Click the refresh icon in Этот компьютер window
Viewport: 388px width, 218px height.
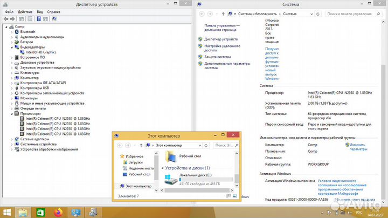206,145
